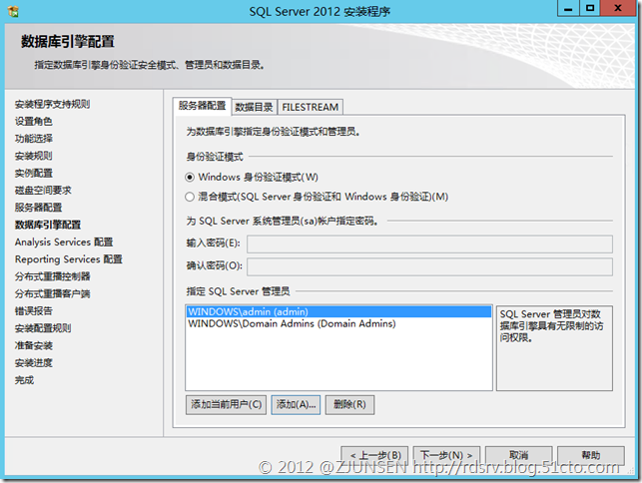Viewport: 642px width, 483px height.
Task: Go back with 上一步(B) button
Action: (x=374, y=455)
